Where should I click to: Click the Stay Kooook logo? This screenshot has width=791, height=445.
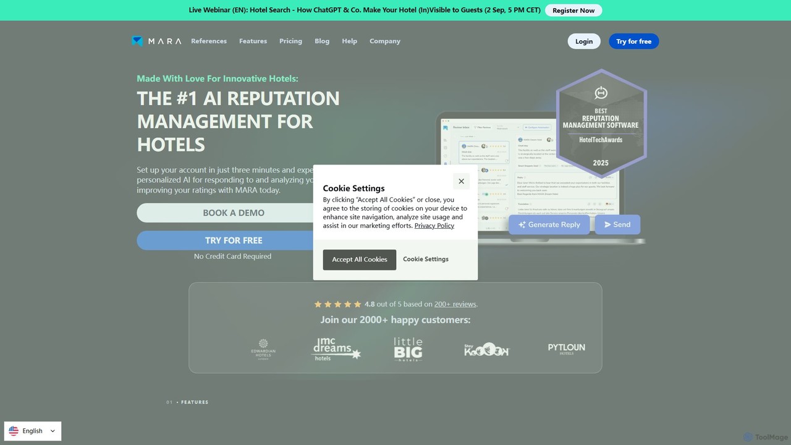point(487,349)
